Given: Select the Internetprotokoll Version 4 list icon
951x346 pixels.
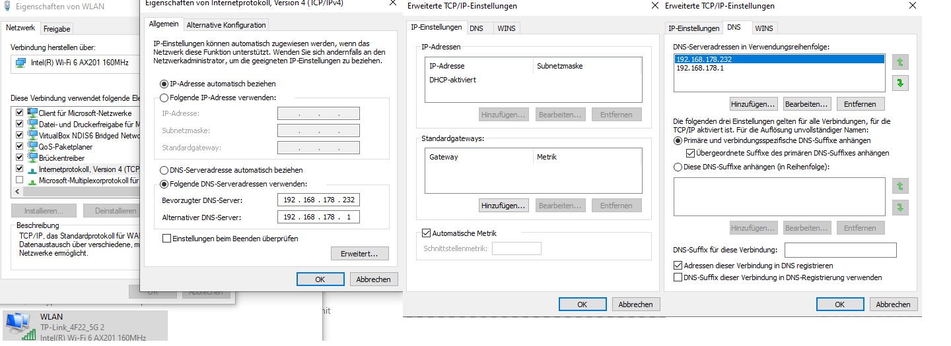Looking at the screenshot, I should (32, 169).
